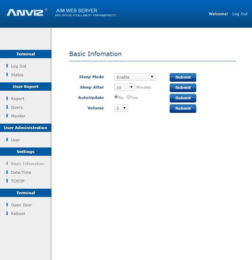This screenshot has height=260, width=252.
Task: Open the Status page
Action: tap(17, 75)
